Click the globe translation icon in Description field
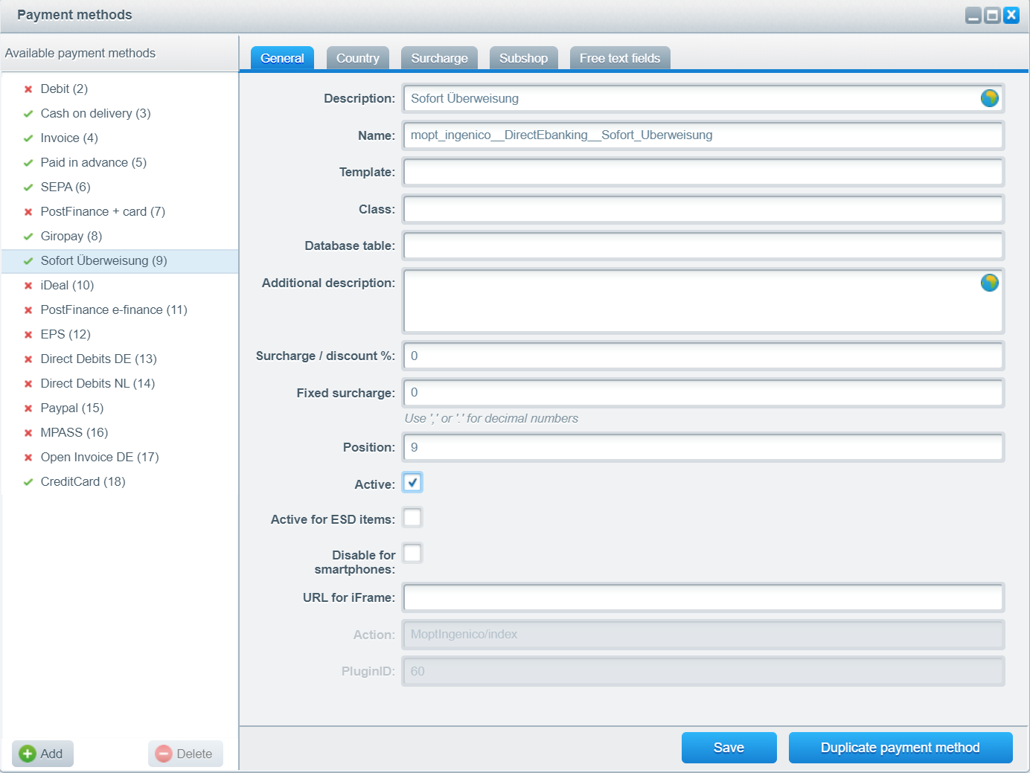This screenshot has height=773, width=1030. pos(989,98)
